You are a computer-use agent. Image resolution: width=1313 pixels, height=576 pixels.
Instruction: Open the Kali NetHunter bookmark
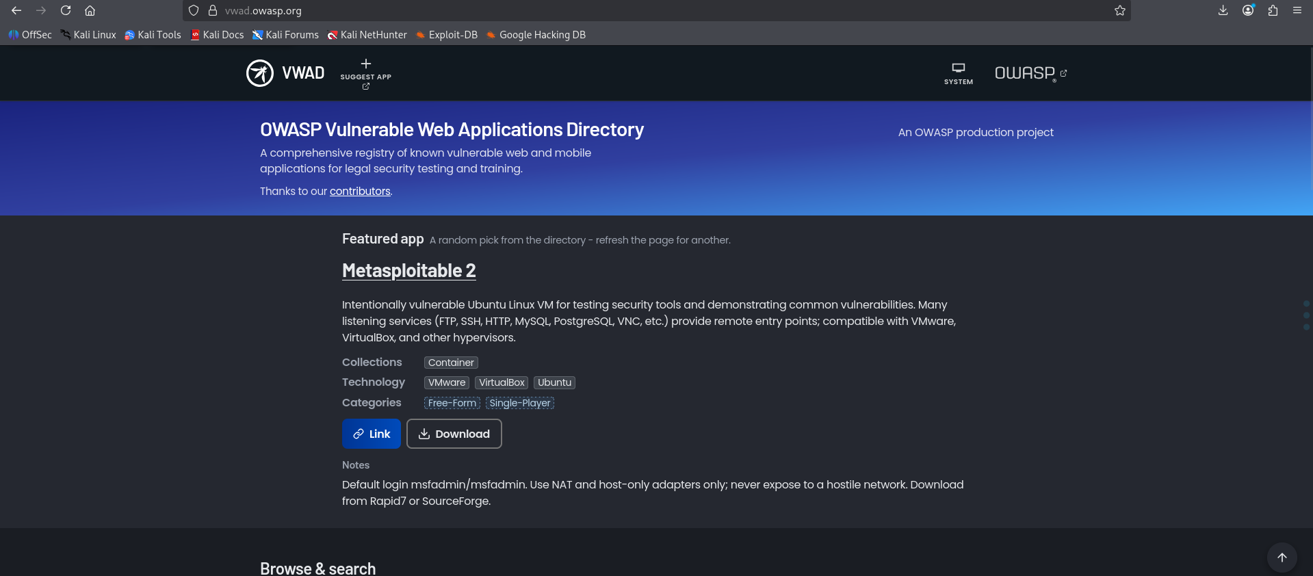pyautogui.click(x=367, y=35)
